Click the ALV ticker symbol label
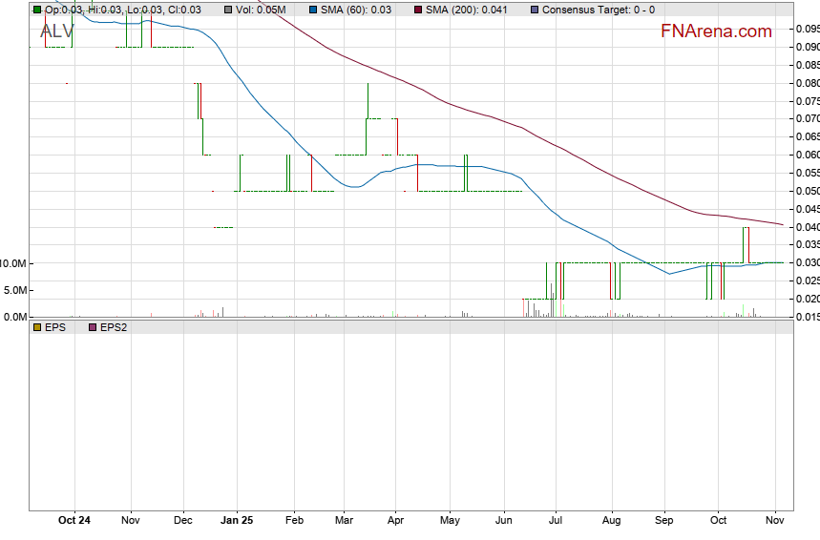 pyautogui.click(x=56, y=31)
